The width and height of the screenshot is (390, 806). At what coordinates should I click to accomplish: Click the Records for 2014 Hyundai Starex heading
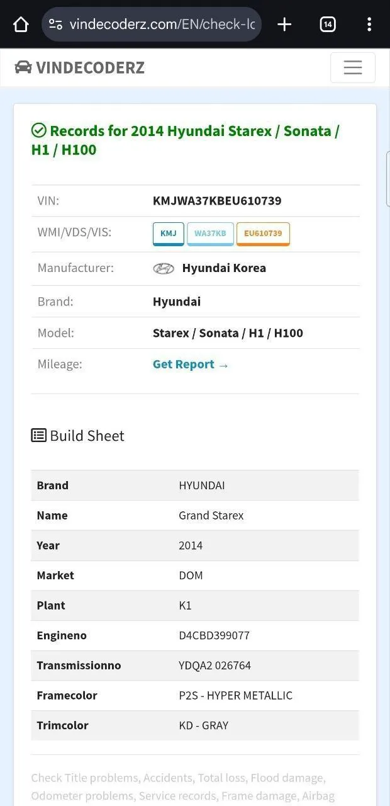coord(186,140)
